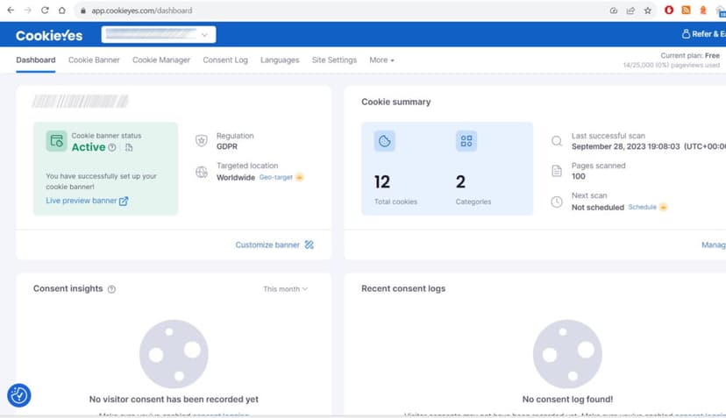Click the Total cookies cookie icon

tap(384, 141)
